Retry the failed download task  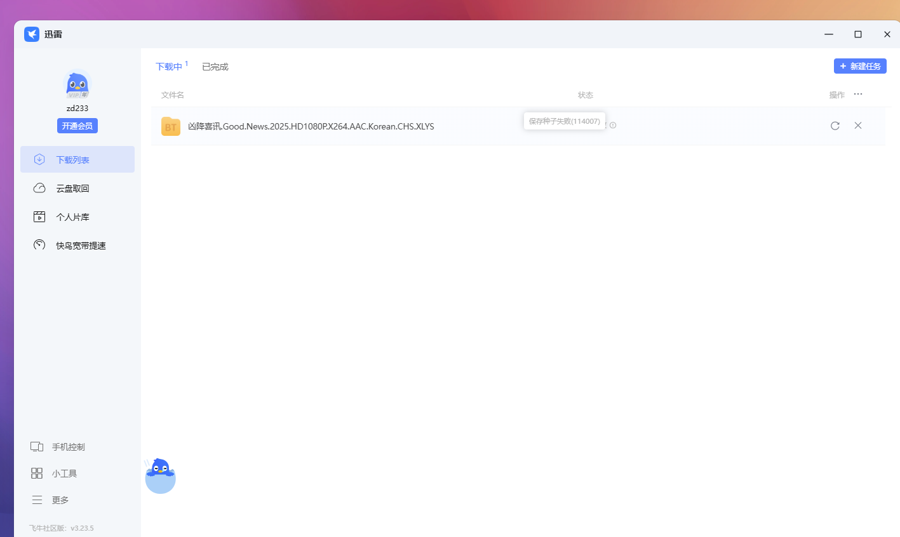click(835, 126)
